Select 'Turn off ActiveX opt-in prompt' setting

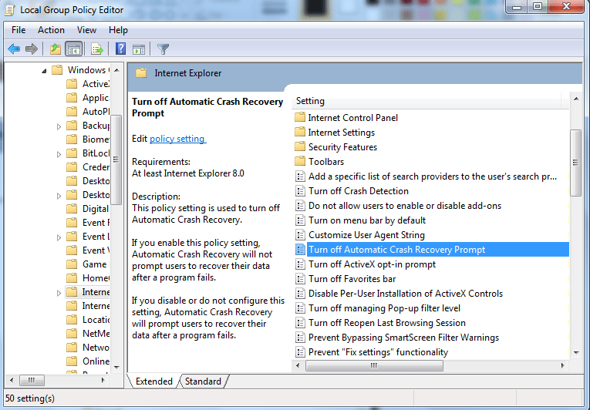coord(372,264)
